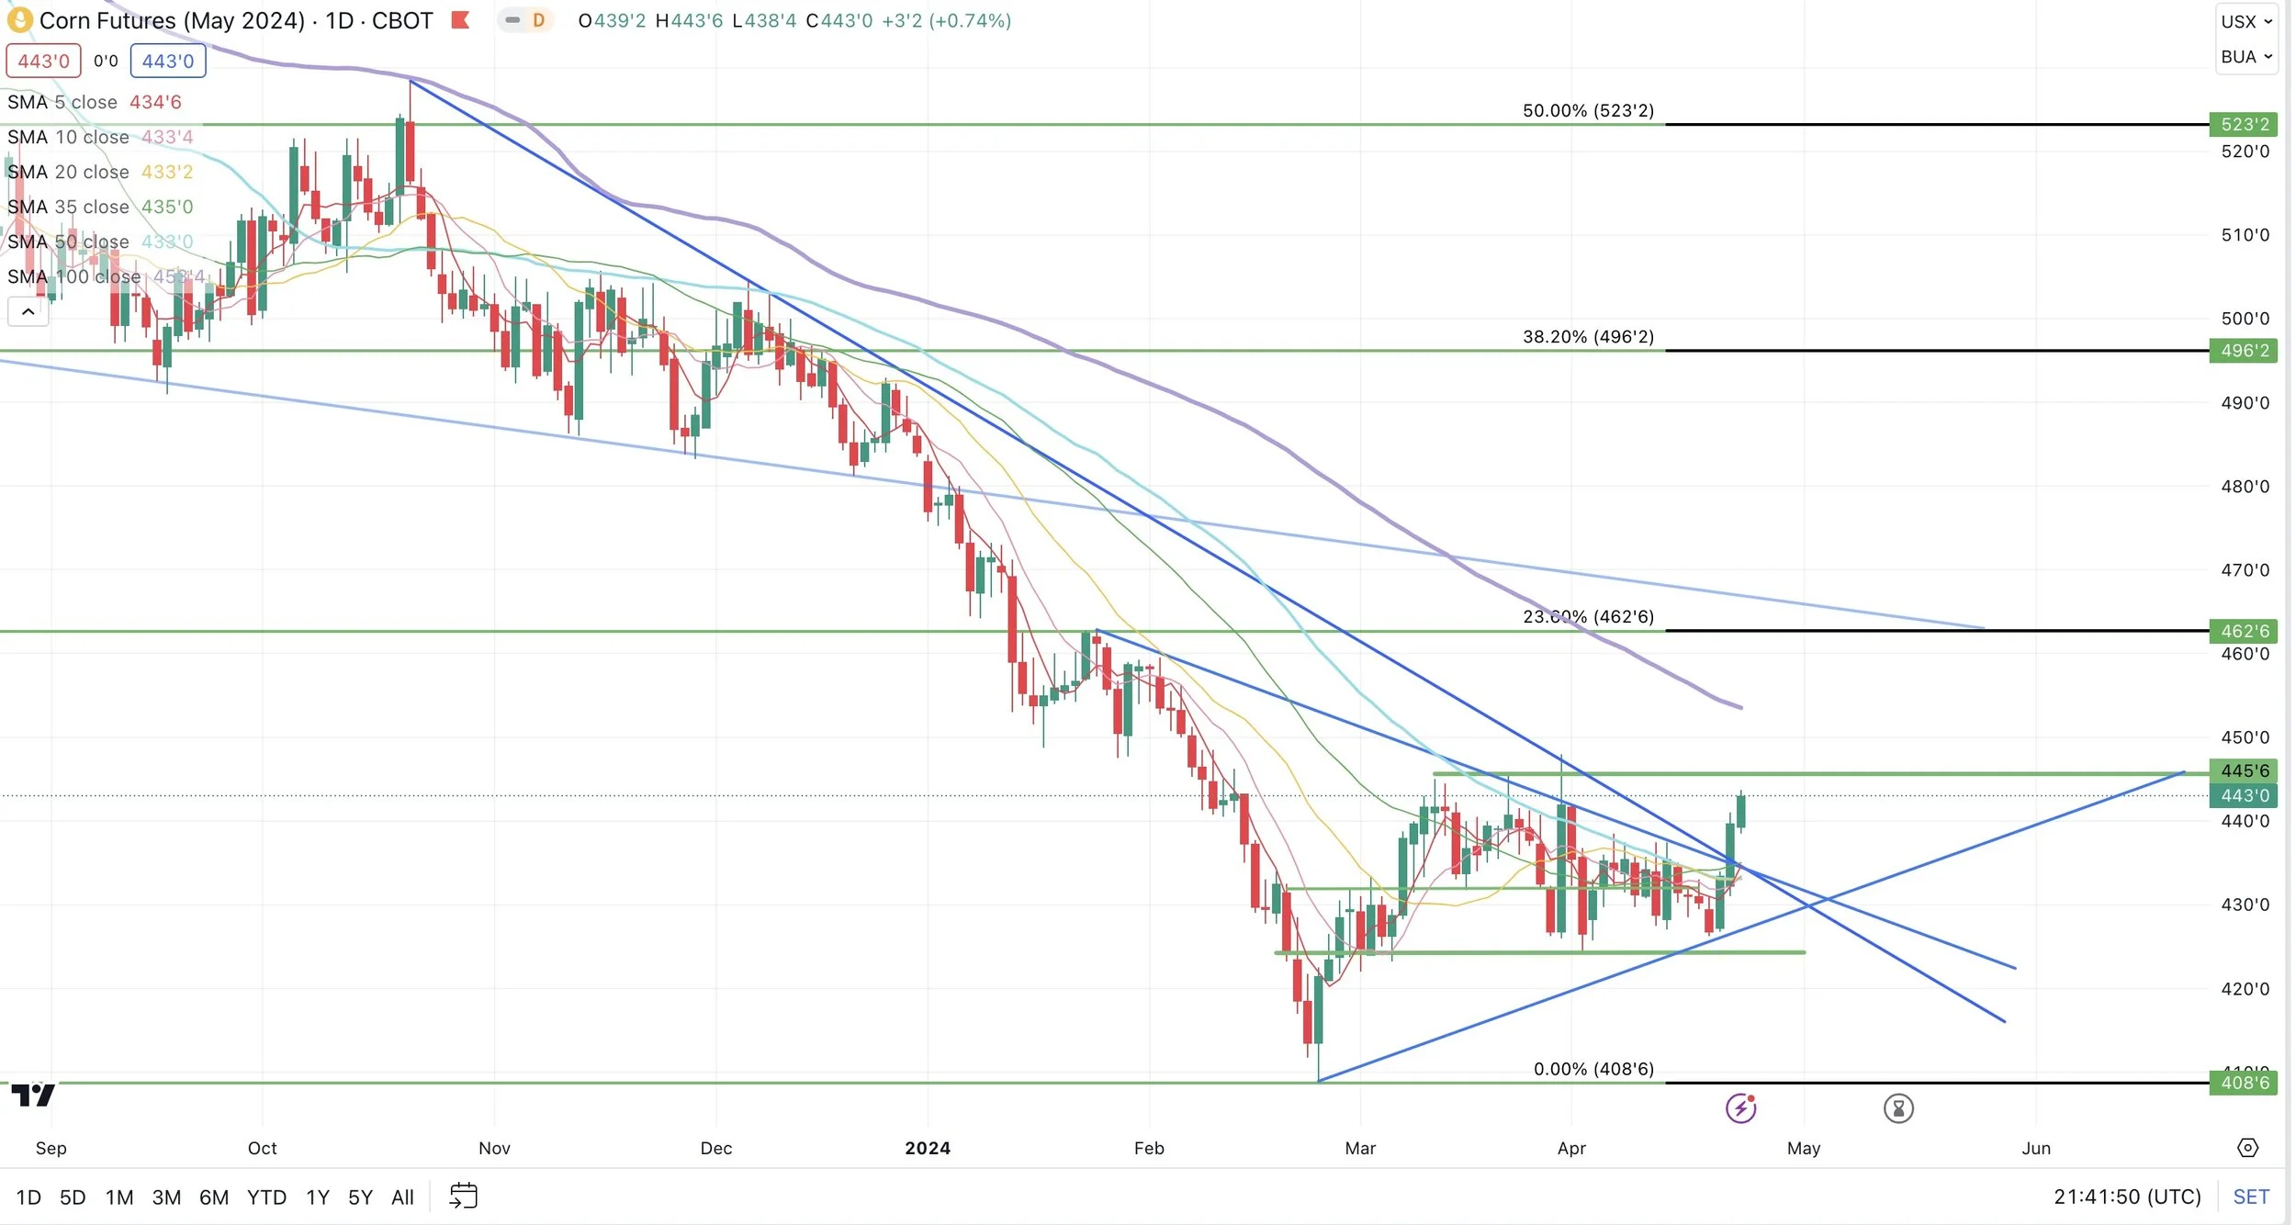Toggle SMA 5 close indicator legend
2296x1225 pixels.
pyautogui.click(x=62, y=102)
